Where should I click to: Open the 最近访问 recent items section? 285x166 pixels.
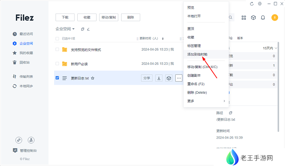[x=23, y=34]
